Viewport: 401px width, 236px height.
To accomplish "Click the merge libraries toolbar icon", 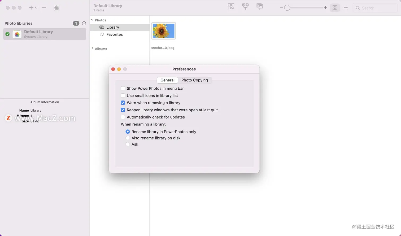I will tap(245, 7).
